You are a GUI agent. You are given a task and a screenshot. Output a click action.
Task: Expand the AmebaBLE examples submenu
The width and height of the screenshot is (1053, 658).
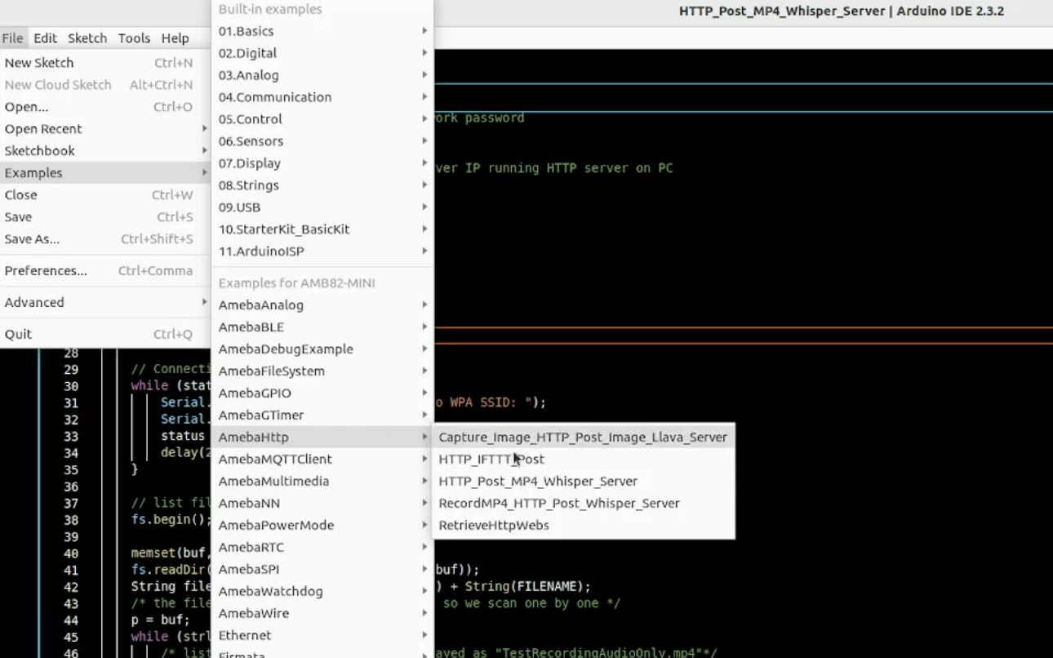[x=251, y=327]
